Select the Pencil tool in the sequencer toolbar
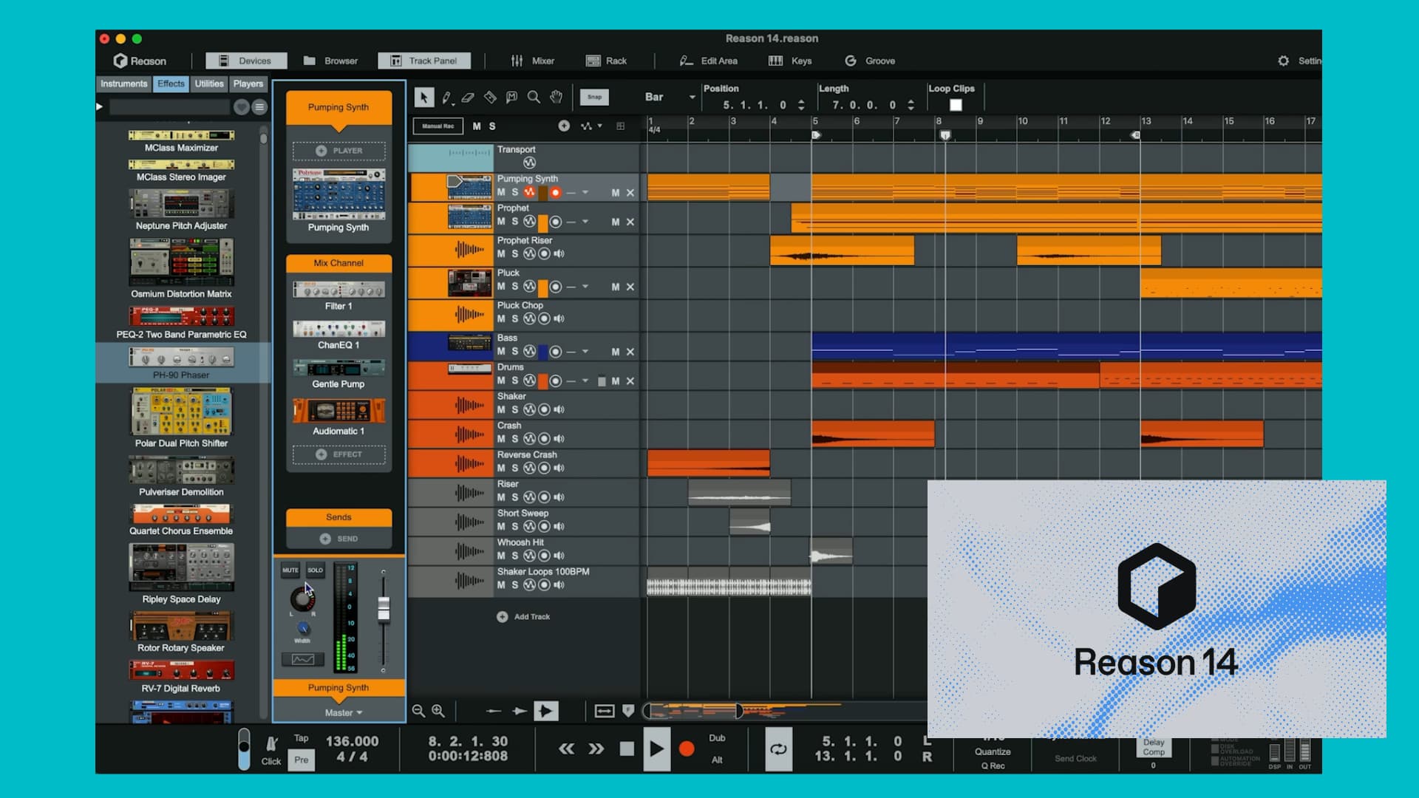The image size is (1419, 798). [x=445, y=97]
